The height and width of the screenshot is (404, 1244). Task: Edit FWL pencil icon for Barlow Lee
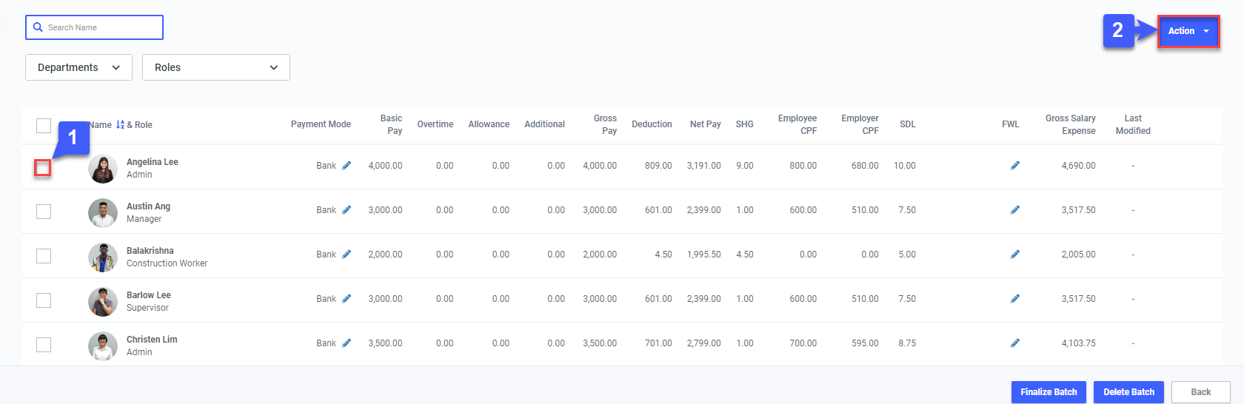point(1014,299)
